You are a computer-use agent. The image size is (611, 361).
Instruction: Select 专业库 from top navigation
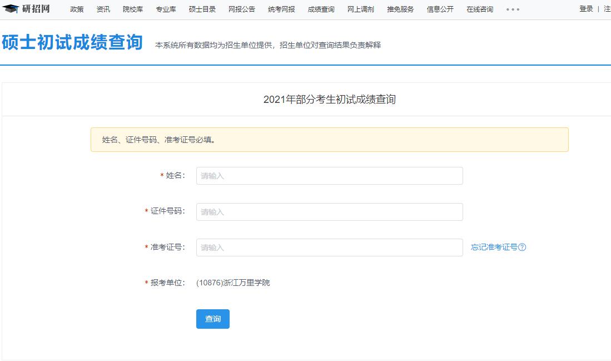coord(166,9)
